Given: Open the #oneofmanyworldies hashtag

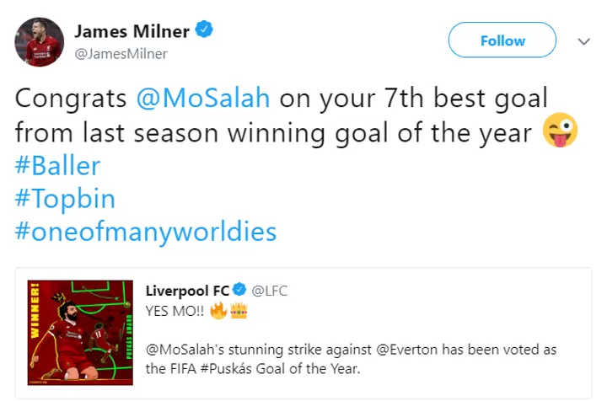Looking at the screenshot, I should point(146,233).
